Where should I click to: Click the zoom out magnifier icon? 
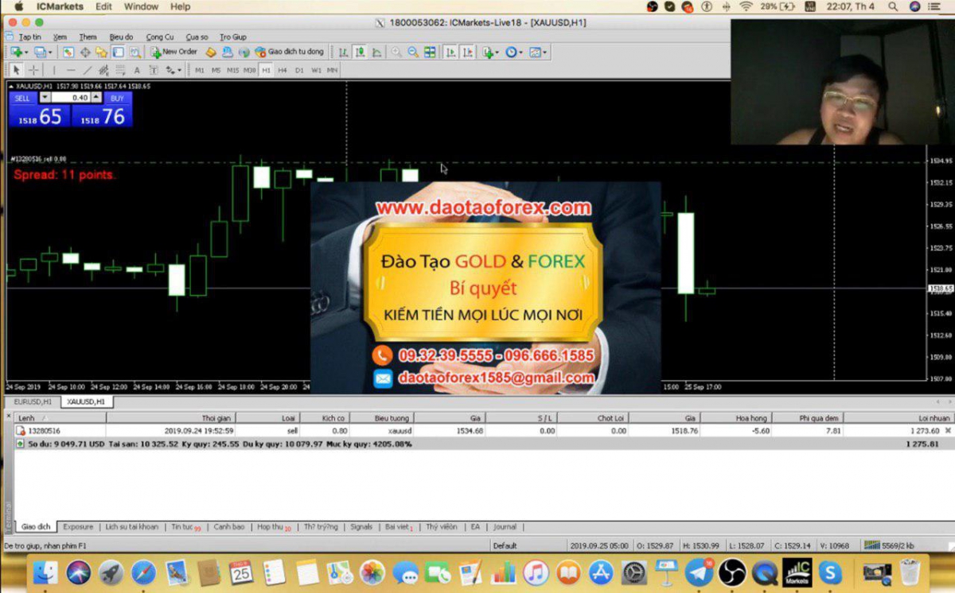(x=413, y=52)
